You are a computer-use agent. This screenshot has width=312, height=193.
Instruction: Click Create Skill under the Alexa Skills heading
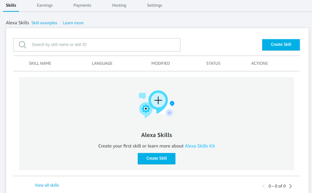pos(156,159)
